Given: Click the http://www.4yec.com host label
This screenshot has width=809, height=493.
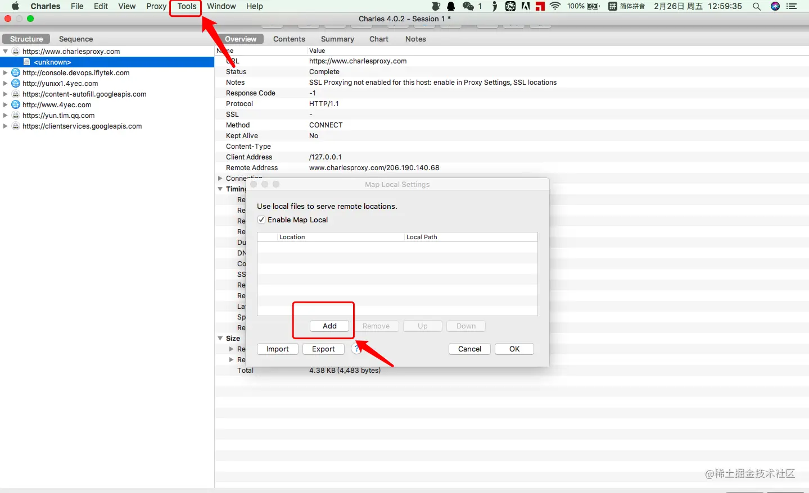Looking at the screenshot, I should pos(57,104).
